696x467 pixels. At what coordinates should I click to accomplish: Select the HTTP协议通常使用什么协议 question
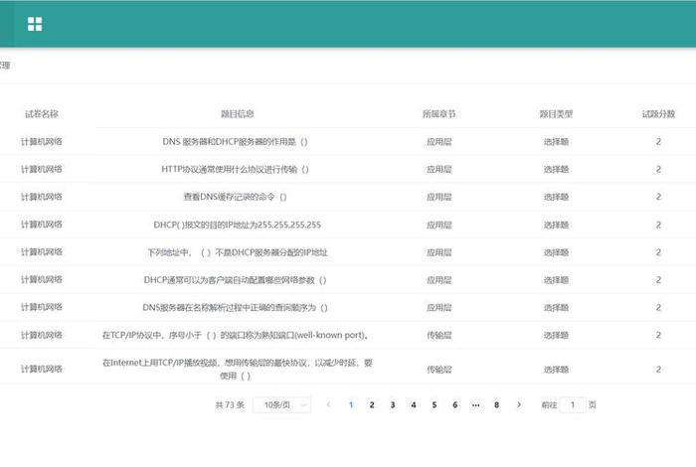click(236, 170)
